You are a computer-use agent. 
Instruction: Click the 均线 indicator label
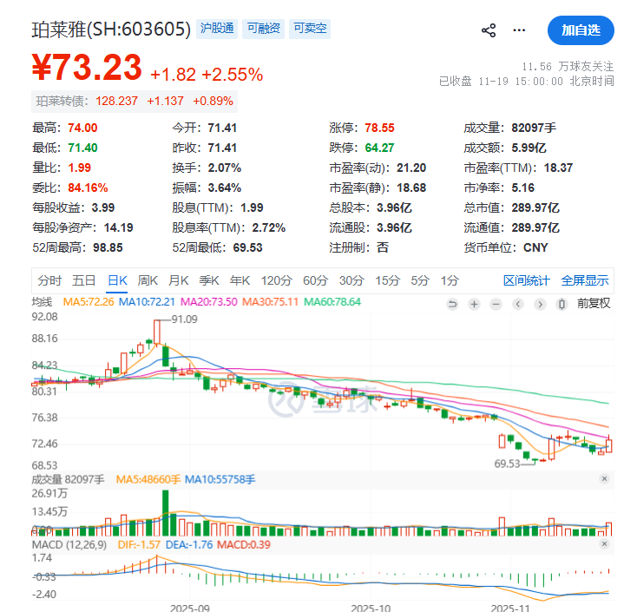click(x=42, y=302)
